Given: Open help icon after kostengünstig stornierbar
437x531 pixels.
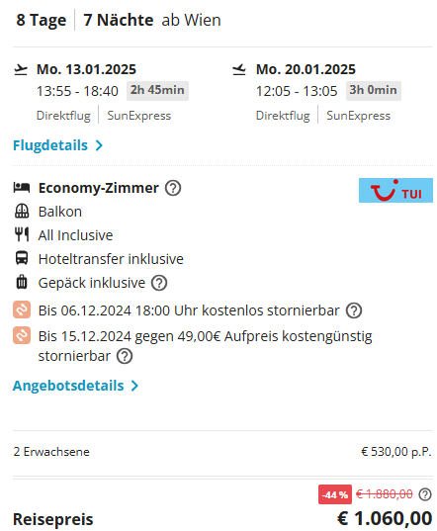Looking at the screenshot, I should click(x=125, y=356).
